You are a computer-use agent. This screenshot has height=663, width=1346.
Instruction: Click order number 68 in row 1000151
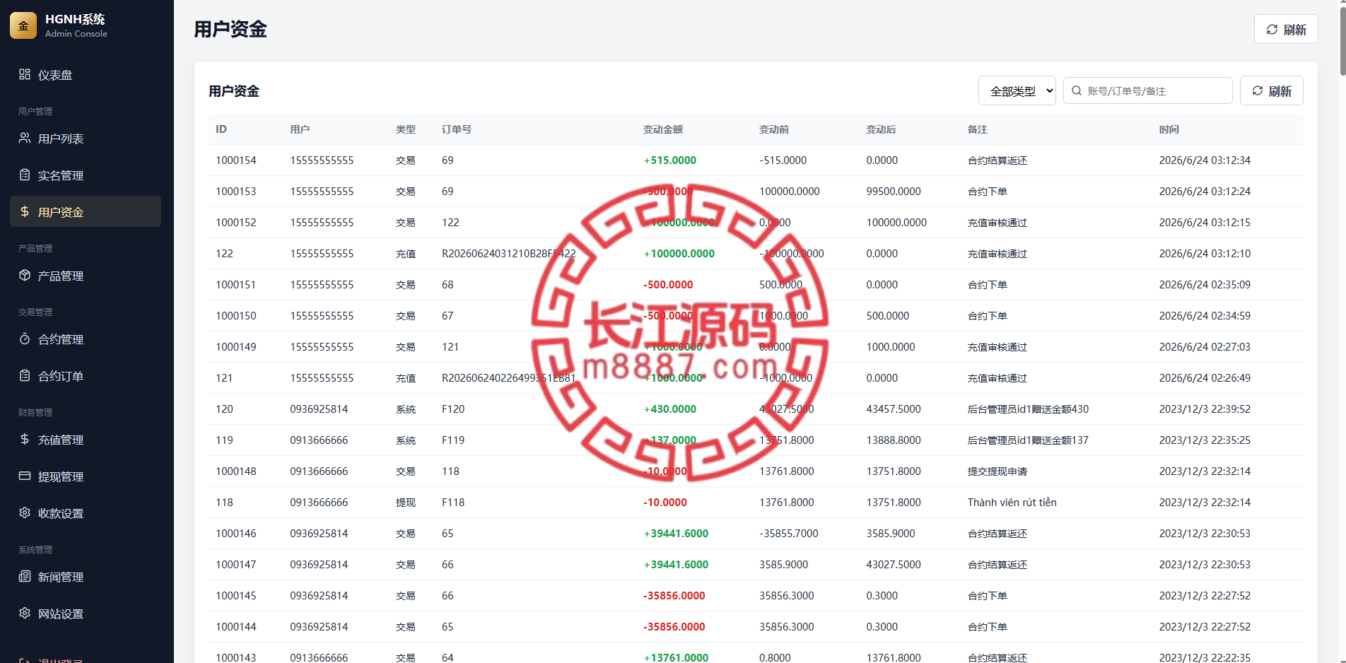coord(447,285)
